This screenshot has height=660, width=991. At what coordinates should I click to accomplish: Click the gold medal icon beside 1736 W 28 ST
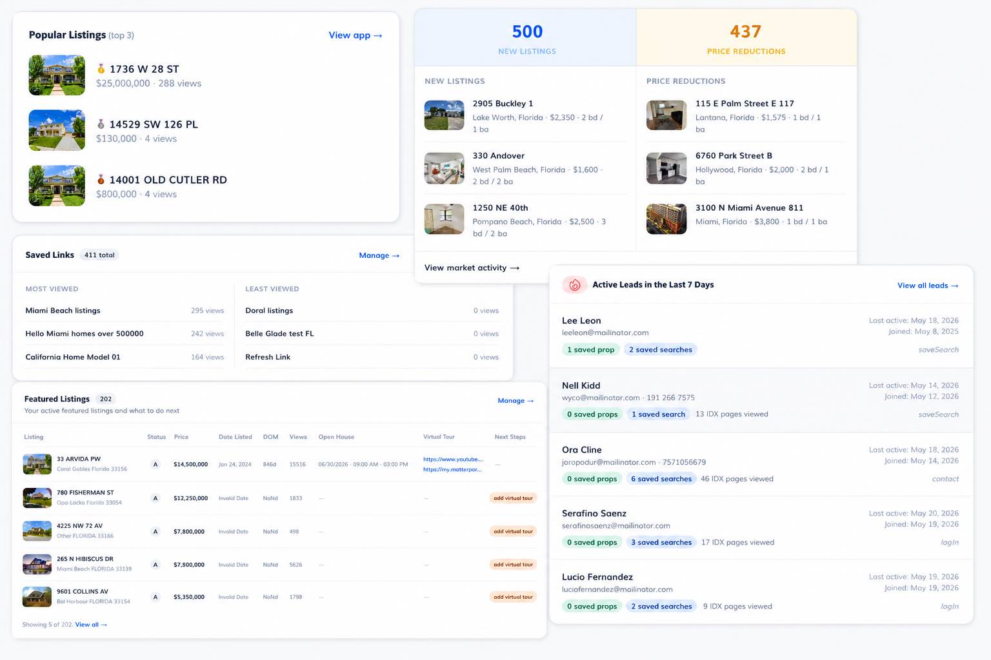101,68
